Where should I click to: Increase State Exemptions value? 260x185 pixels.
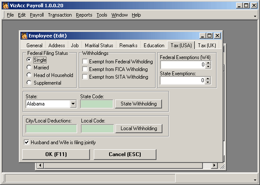click(x=208, y=78)
